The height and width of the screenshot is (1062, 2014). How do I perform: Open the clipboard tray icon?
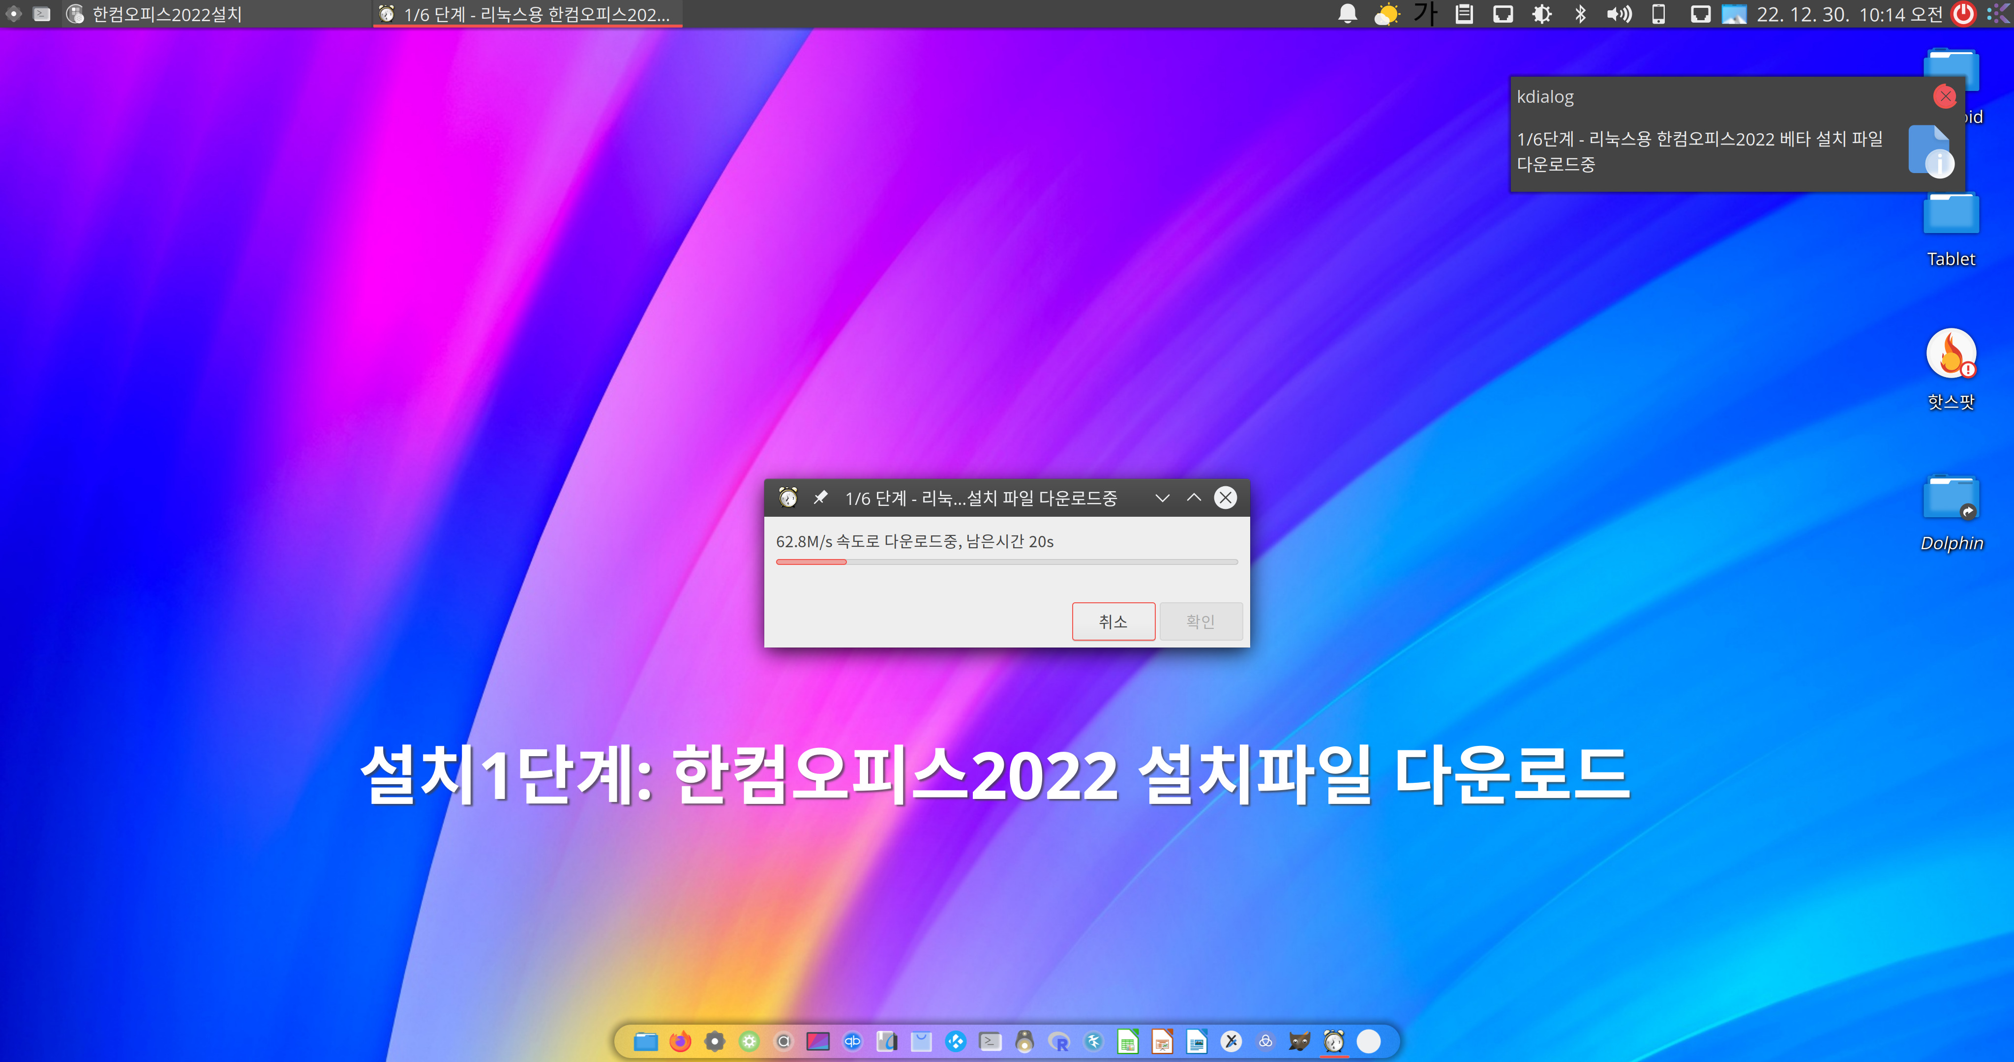coord(1464,14)
